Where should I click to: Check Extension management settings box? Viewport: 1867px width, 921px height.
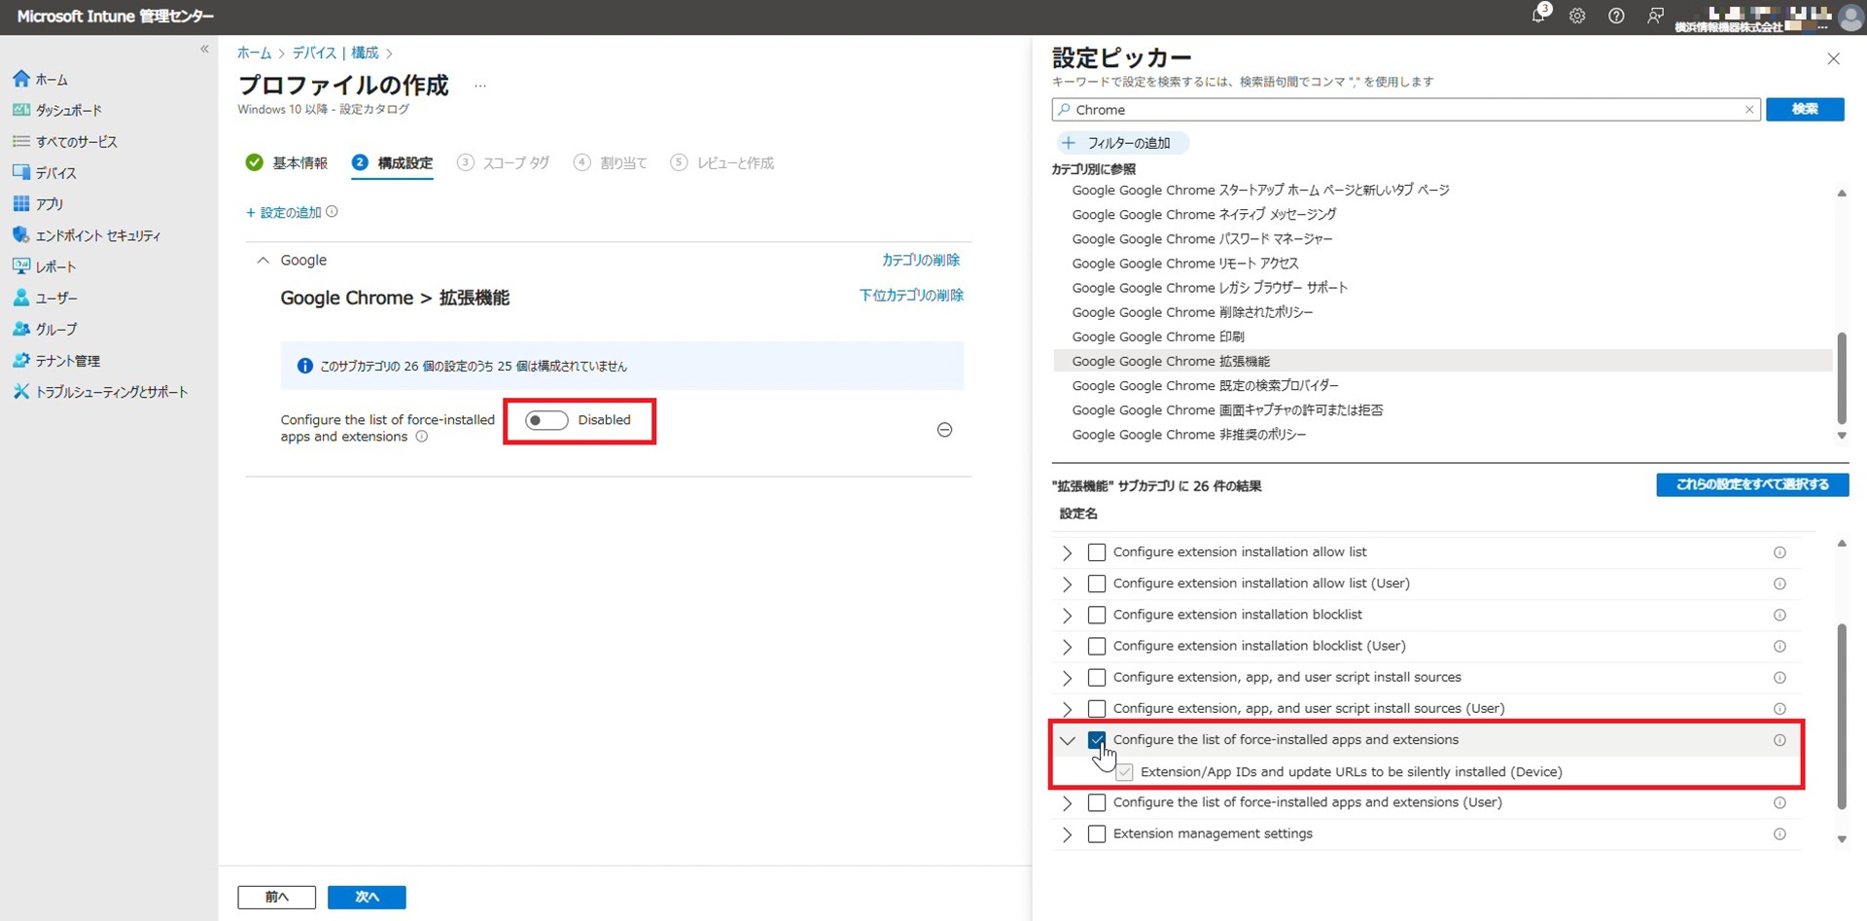1097,834
